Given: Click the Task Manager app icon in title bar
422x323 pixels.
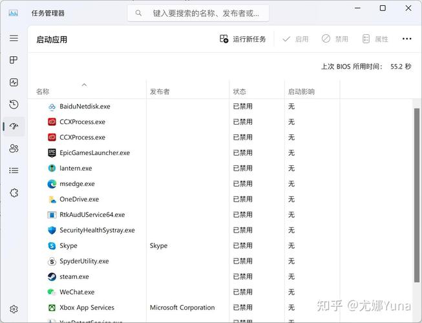Looking at the screenshot, I should pos(13,13).
